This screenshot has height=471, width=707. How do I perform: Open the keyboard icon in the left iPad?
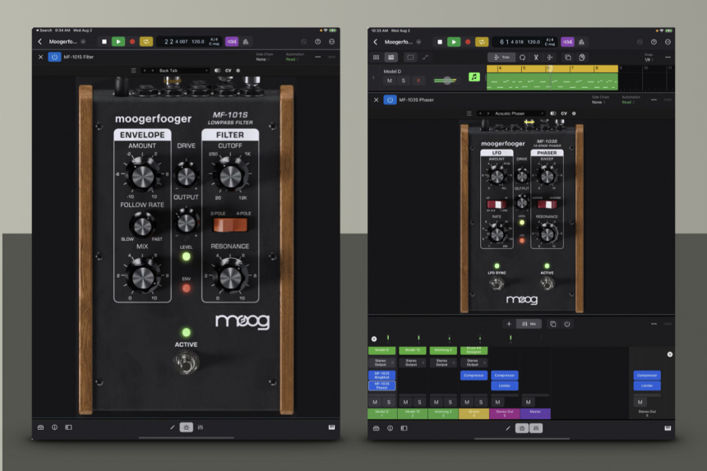pos(332,427)
